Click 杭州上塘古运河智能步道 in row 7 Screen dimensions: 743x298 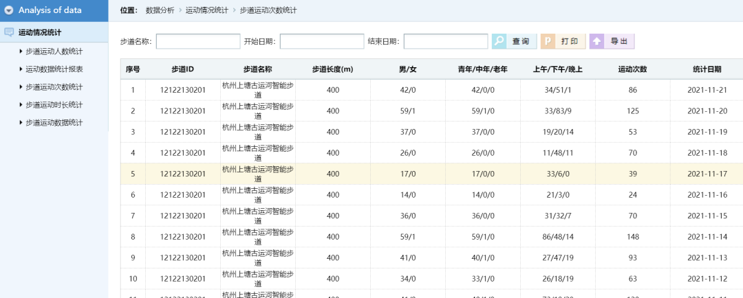click(258, 216)
